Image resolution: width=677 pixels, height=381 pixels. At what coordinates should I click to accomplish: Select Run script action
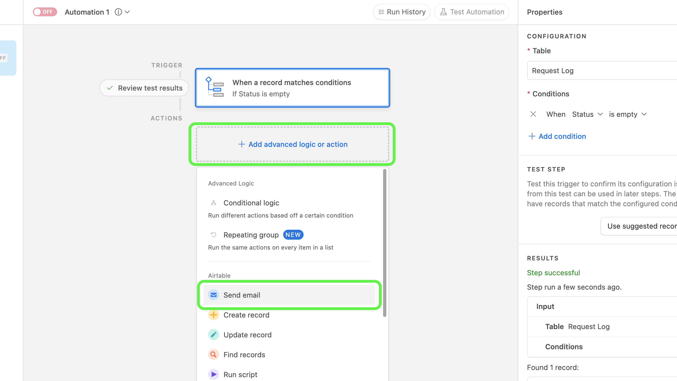pyautogui.click(x=289, y=374)
